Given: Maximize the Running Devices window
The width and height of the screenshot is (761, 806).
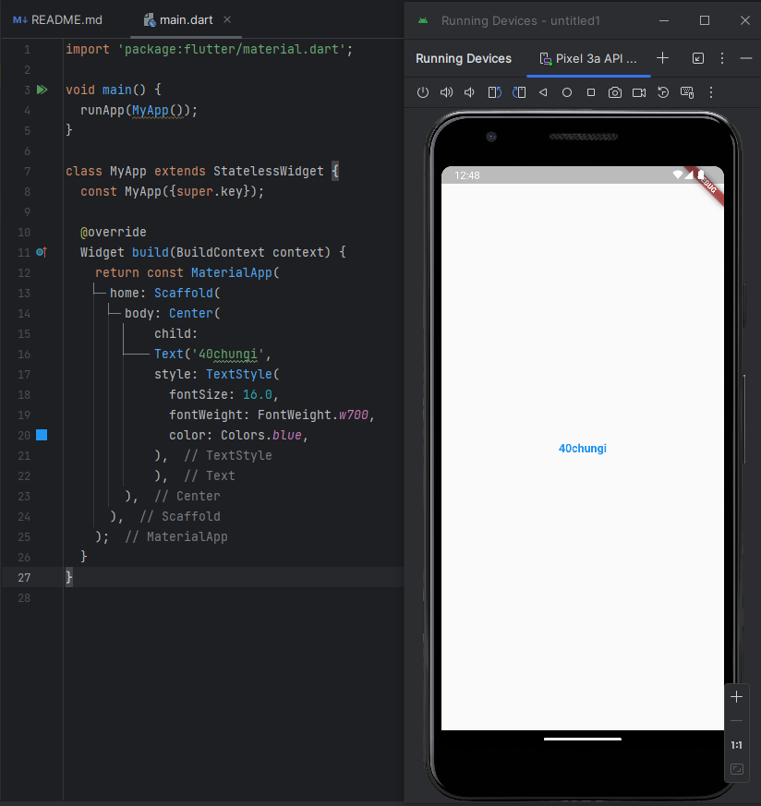Looking at the screenshot, I should tap(705, 20).
